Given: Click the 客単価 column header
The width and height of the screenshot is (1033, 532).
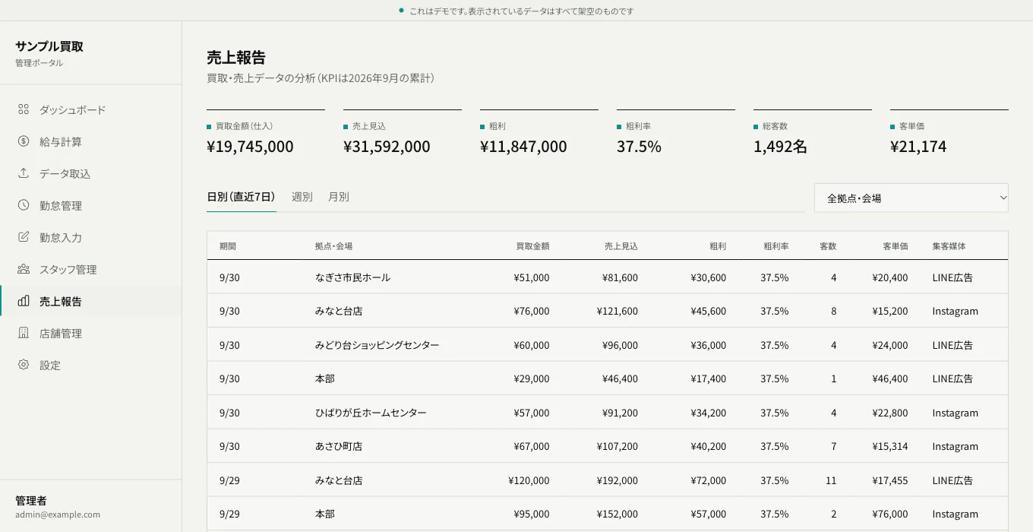Looking at the screenshot, I should [x=896, y=246].
